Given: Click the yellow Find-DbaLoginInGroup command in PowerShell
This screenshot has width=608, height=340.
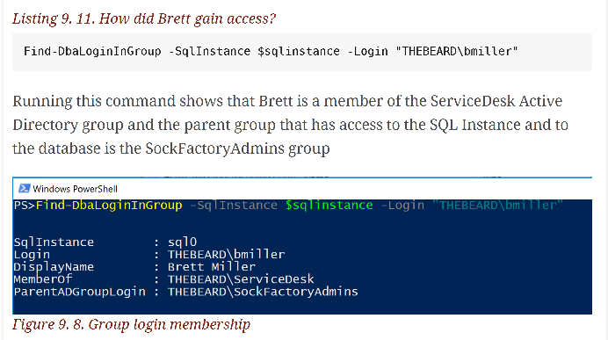Looking at the screenshot, I should pyautogui.click(x=109, y=205).
